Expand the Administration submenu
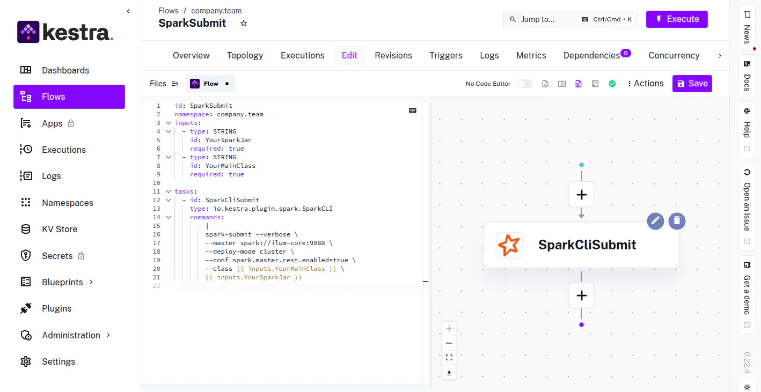The height and width of the screenshot is (392, 761). pyautogui.click(x=108, y=335)
